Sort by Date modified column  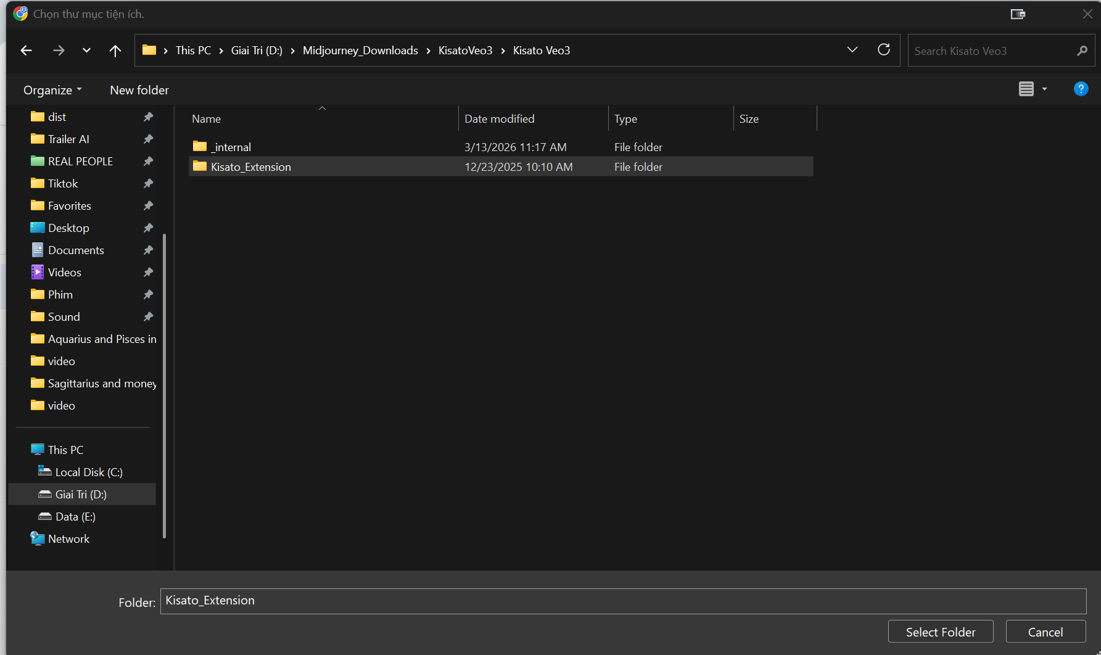[x=534, y=118]
